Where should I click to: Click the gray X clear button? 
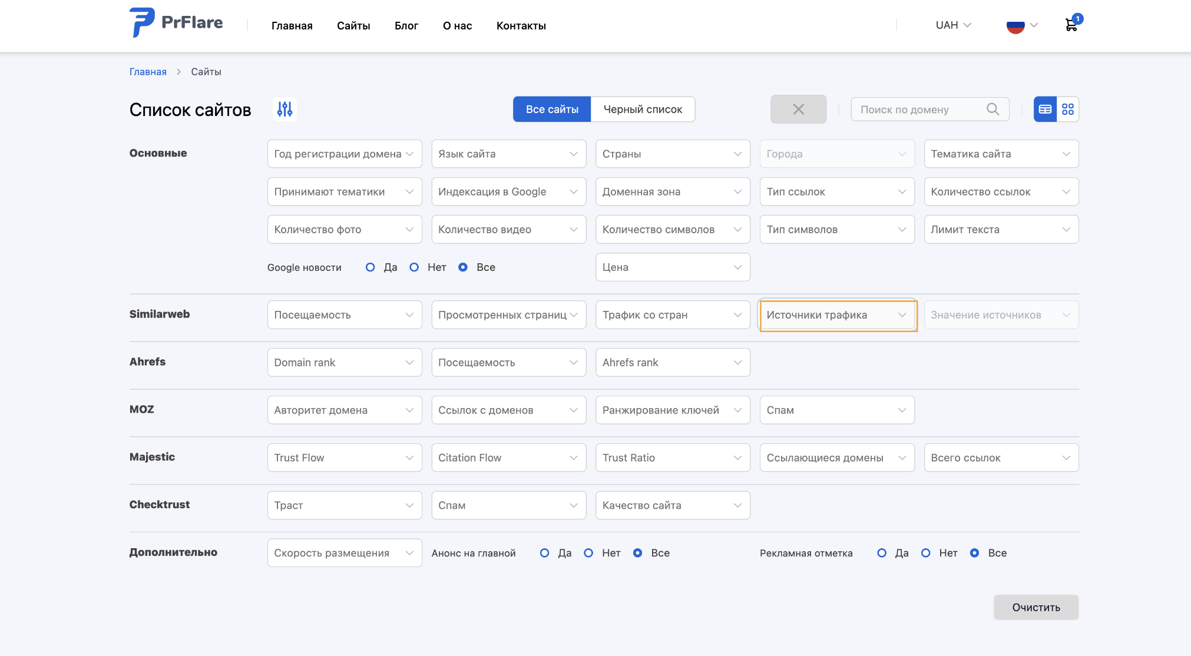click(x=798, y=109)
